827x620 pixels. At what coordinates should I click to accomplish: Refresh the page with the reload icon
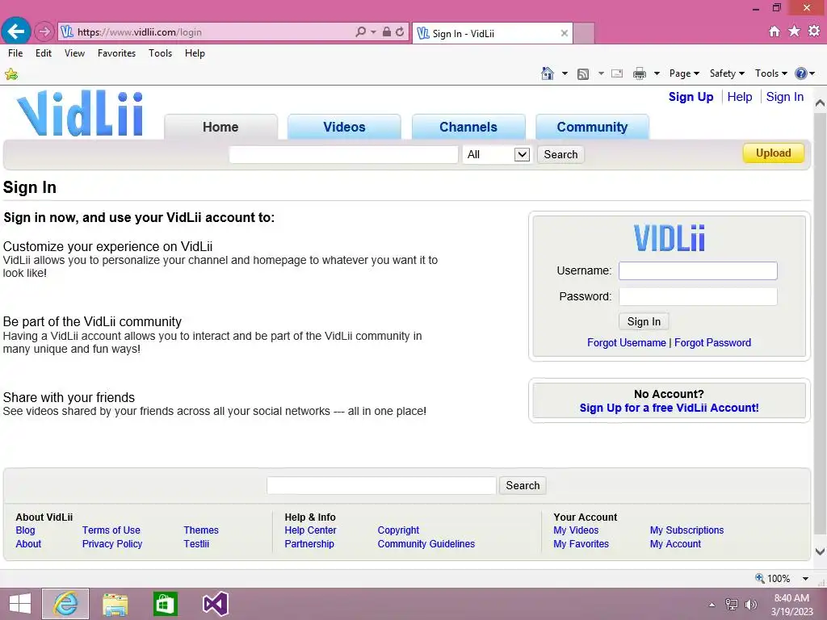click(x=401, y=31)
